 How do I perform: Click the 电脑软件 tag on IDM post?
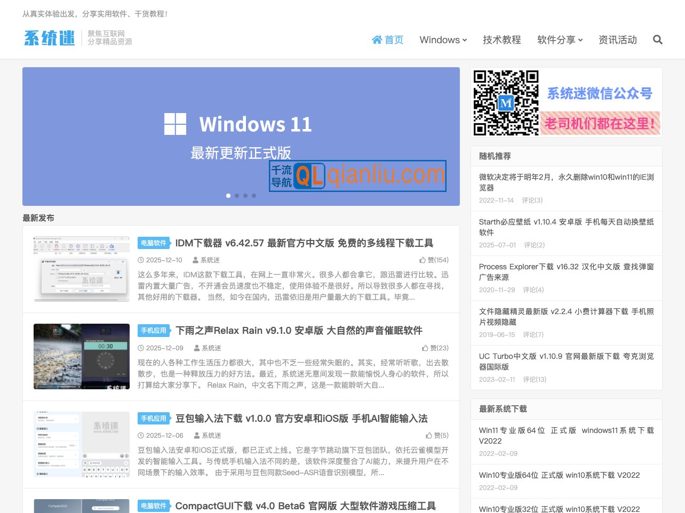(x=154, y=243)
